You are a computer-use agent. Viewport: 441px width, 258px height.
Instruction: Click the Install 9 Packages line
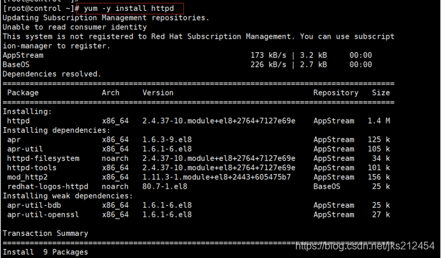[x=45, y=252]
